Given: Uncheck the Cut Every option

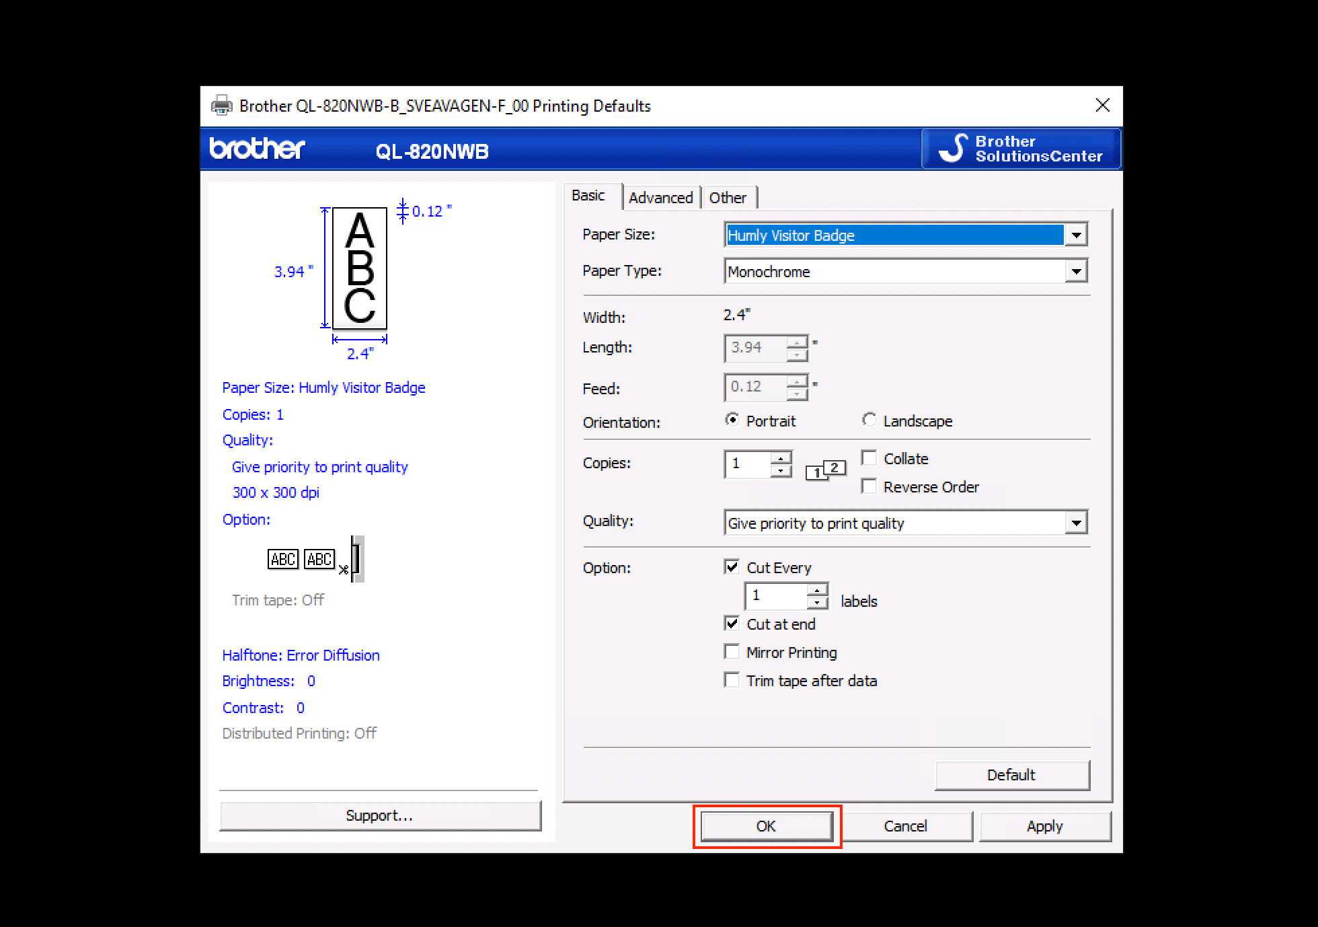Looking at the screenshot, I should (x=732, y=567).
